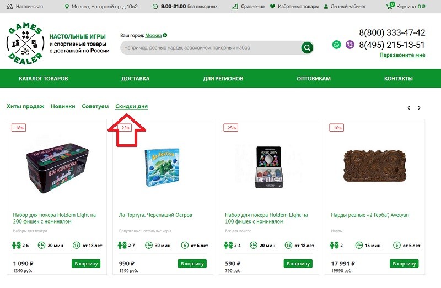Open WhatsApp chat icon

(337, 45)
